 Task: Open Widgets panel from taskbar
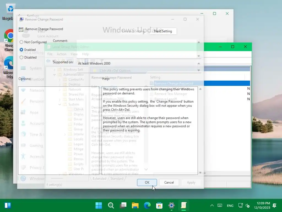coord(8,205)
